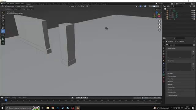Open the Object properties tab icon
The height and width of the screenshot is (110, 196).
[164, 61]
